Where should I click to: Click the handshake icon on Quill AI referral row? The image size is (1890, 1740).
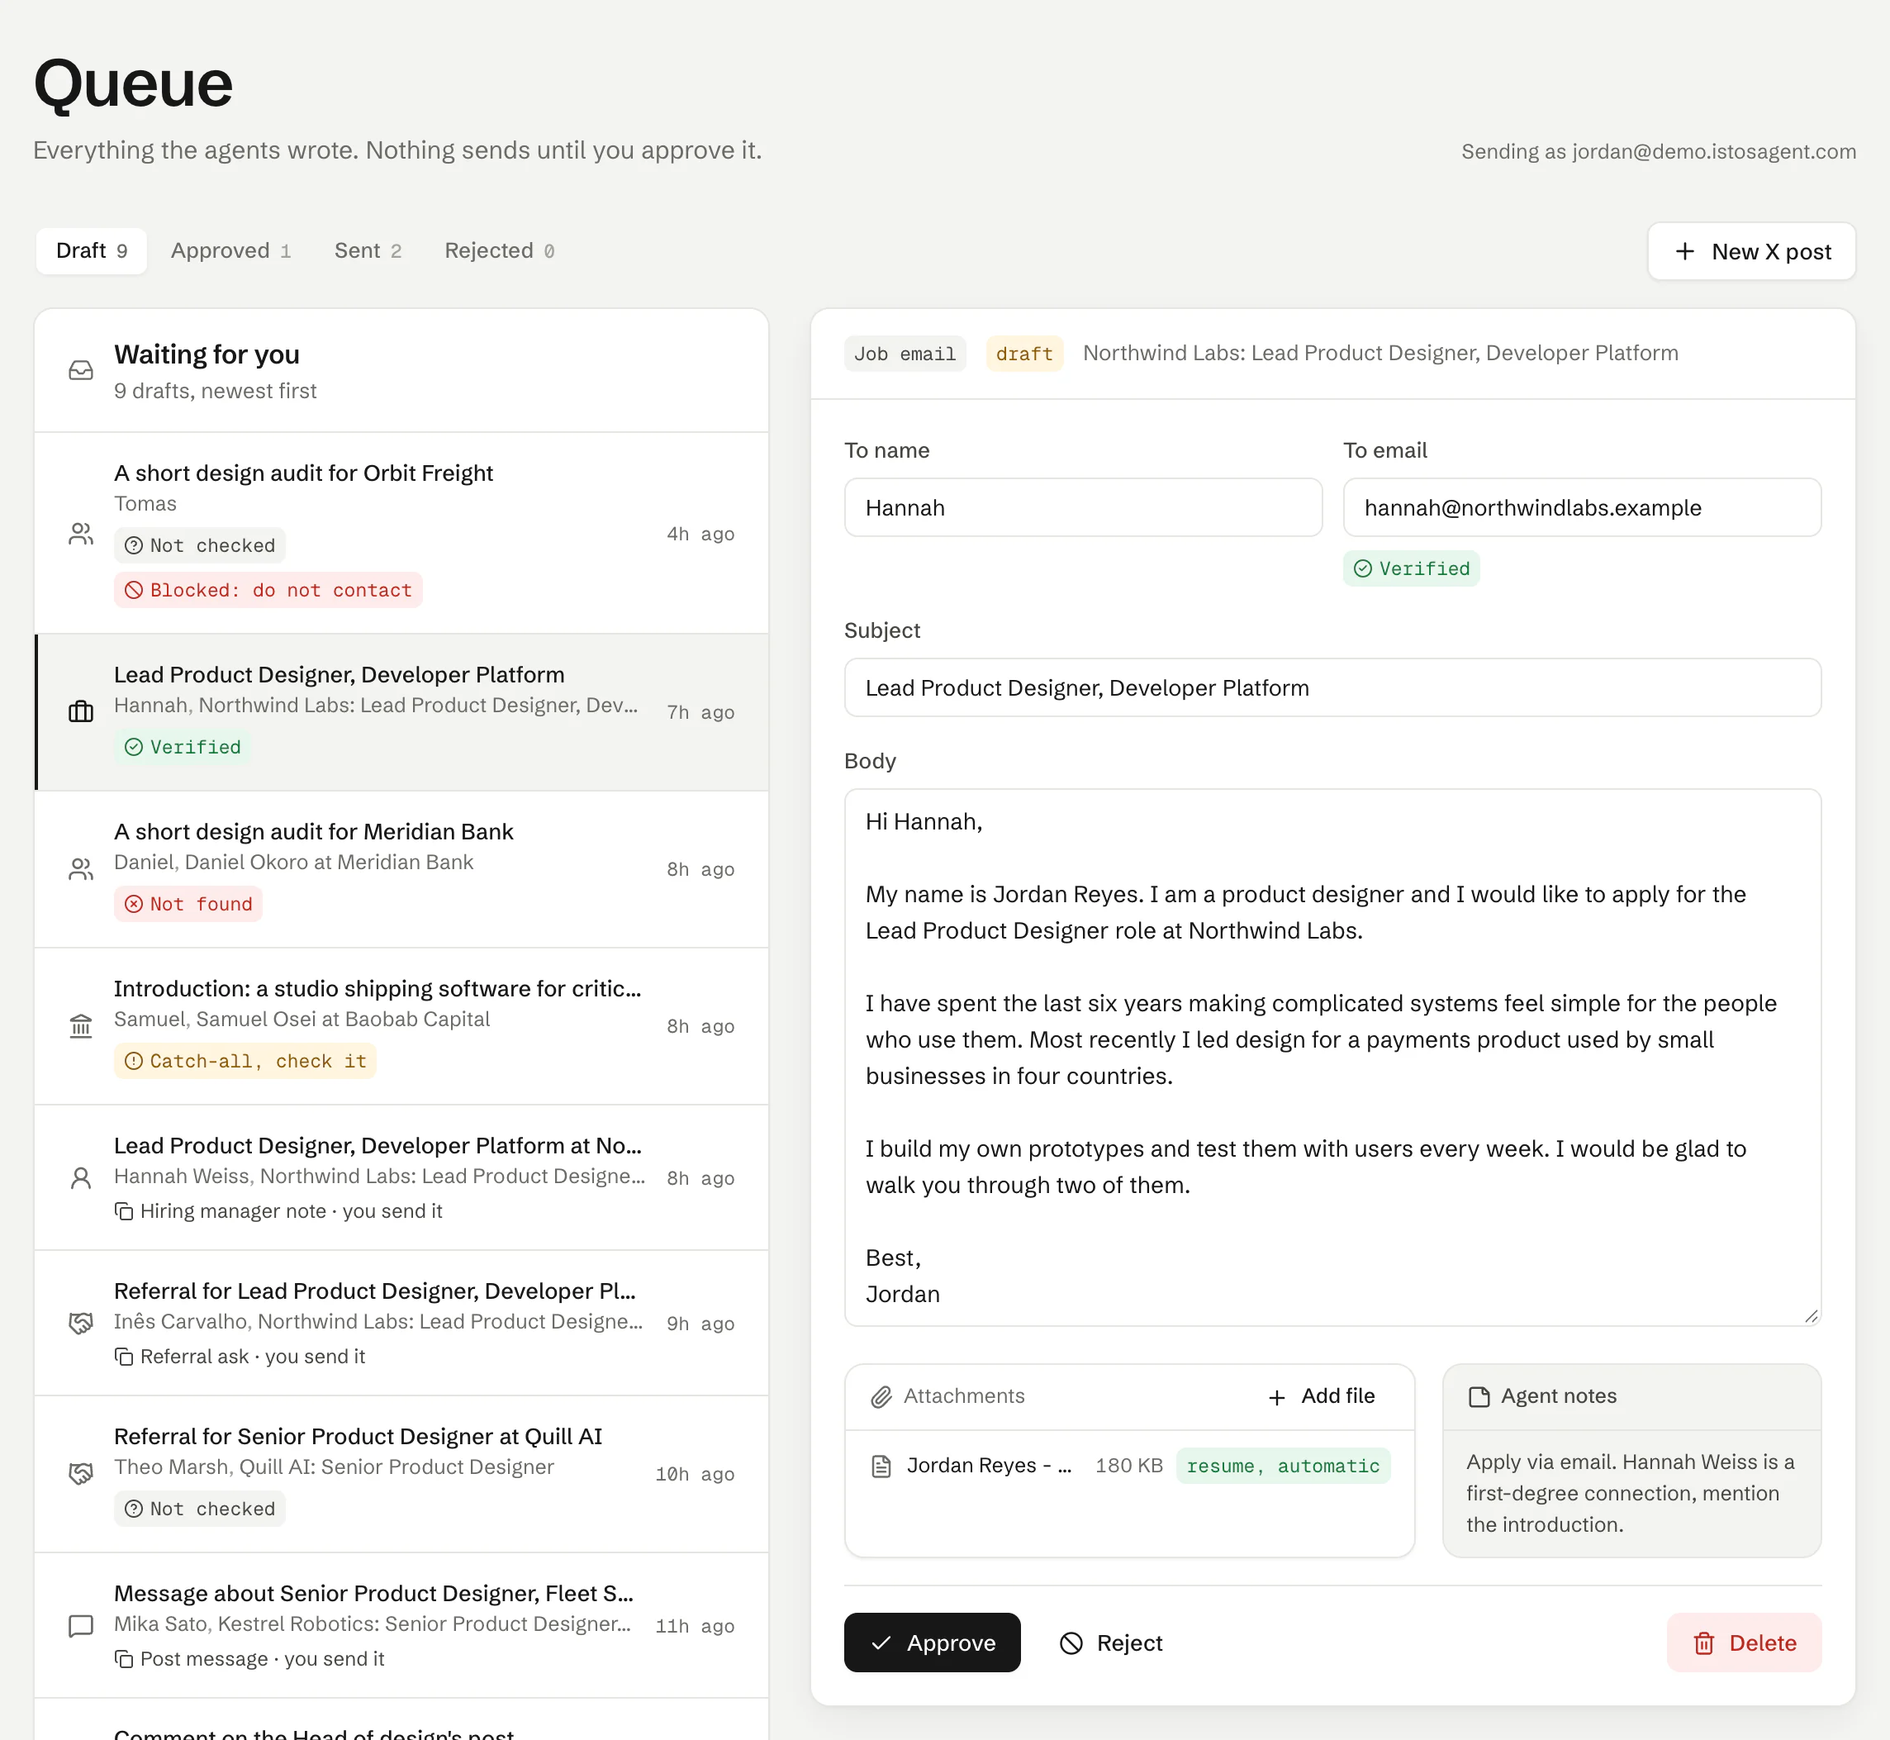81,1473
